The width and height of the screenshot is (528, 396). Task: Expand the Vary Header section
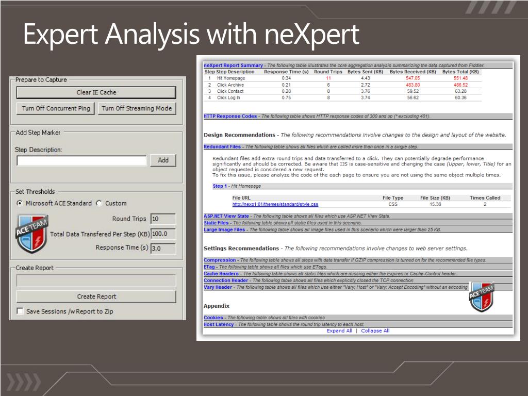point(218,287)
